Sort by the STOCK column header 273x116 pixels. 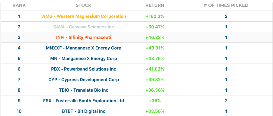click(x=84, y=5)
